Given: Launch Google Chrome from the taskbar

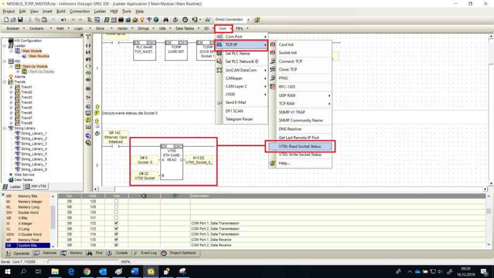Looking at the screenshot, I should coord(87,271).
